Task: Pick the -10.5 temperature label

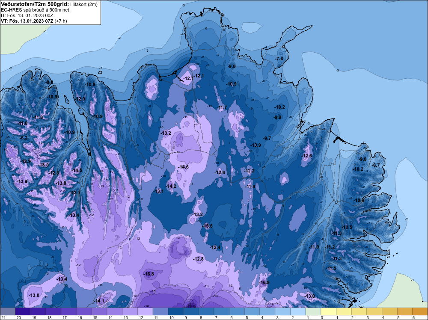Action: (x=347, y=227)
